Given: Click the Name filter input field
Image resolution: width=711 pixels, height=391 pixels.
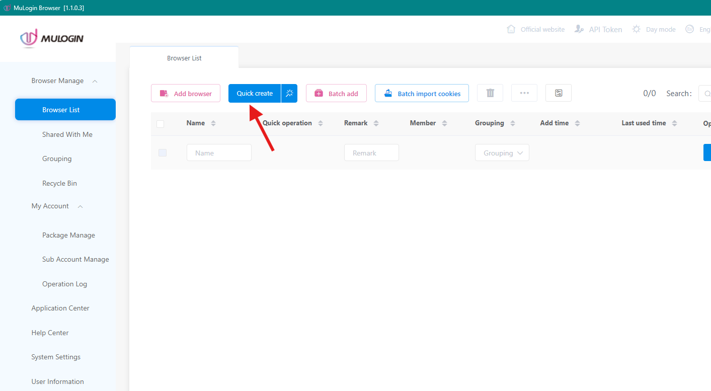Looking at the screenshot, I should pyautogui.click(x=218, y=152).
